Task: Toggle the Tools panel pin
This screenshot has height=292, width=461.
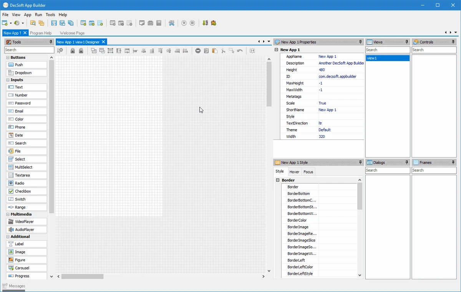Action: pos(51,42)
